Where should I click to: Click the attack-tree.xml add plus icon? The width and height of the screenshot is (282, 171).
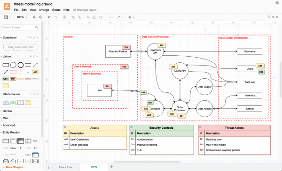point(31,94)
